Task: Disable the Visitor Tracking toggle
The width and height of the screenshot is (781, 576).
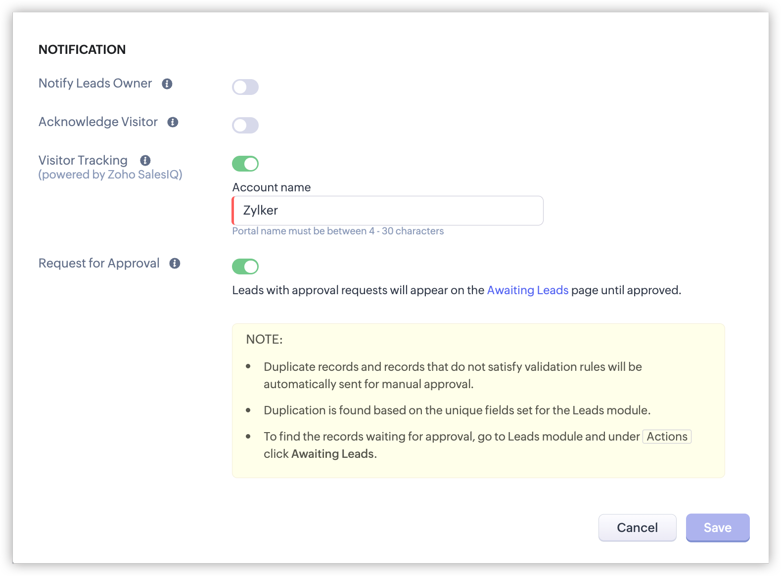Action: (x=245, y=164)
